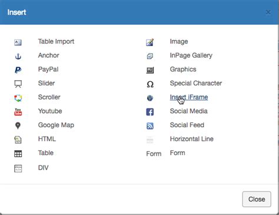
Task: Choose the Google Map pin icon
Action: click(x=18, y=125)
